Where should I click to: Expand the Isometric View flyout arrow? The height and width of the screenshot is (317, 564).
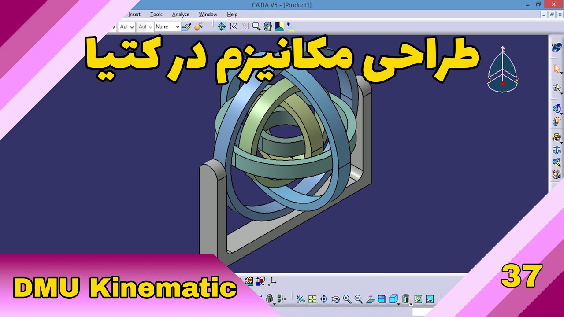398,304
